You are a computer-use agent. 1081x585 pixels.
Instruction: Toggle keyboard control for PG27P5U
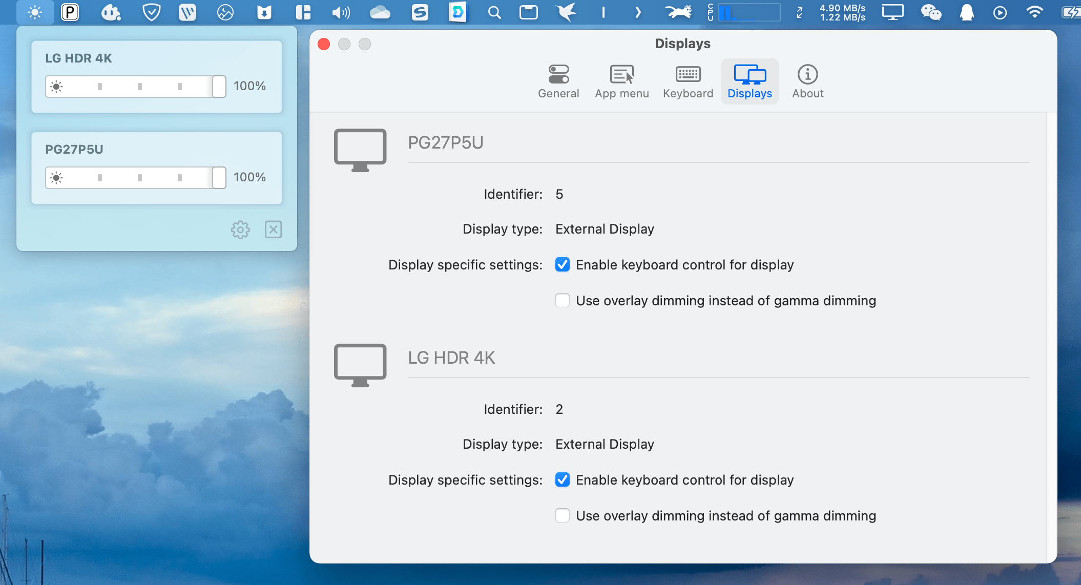click(563, 264)
